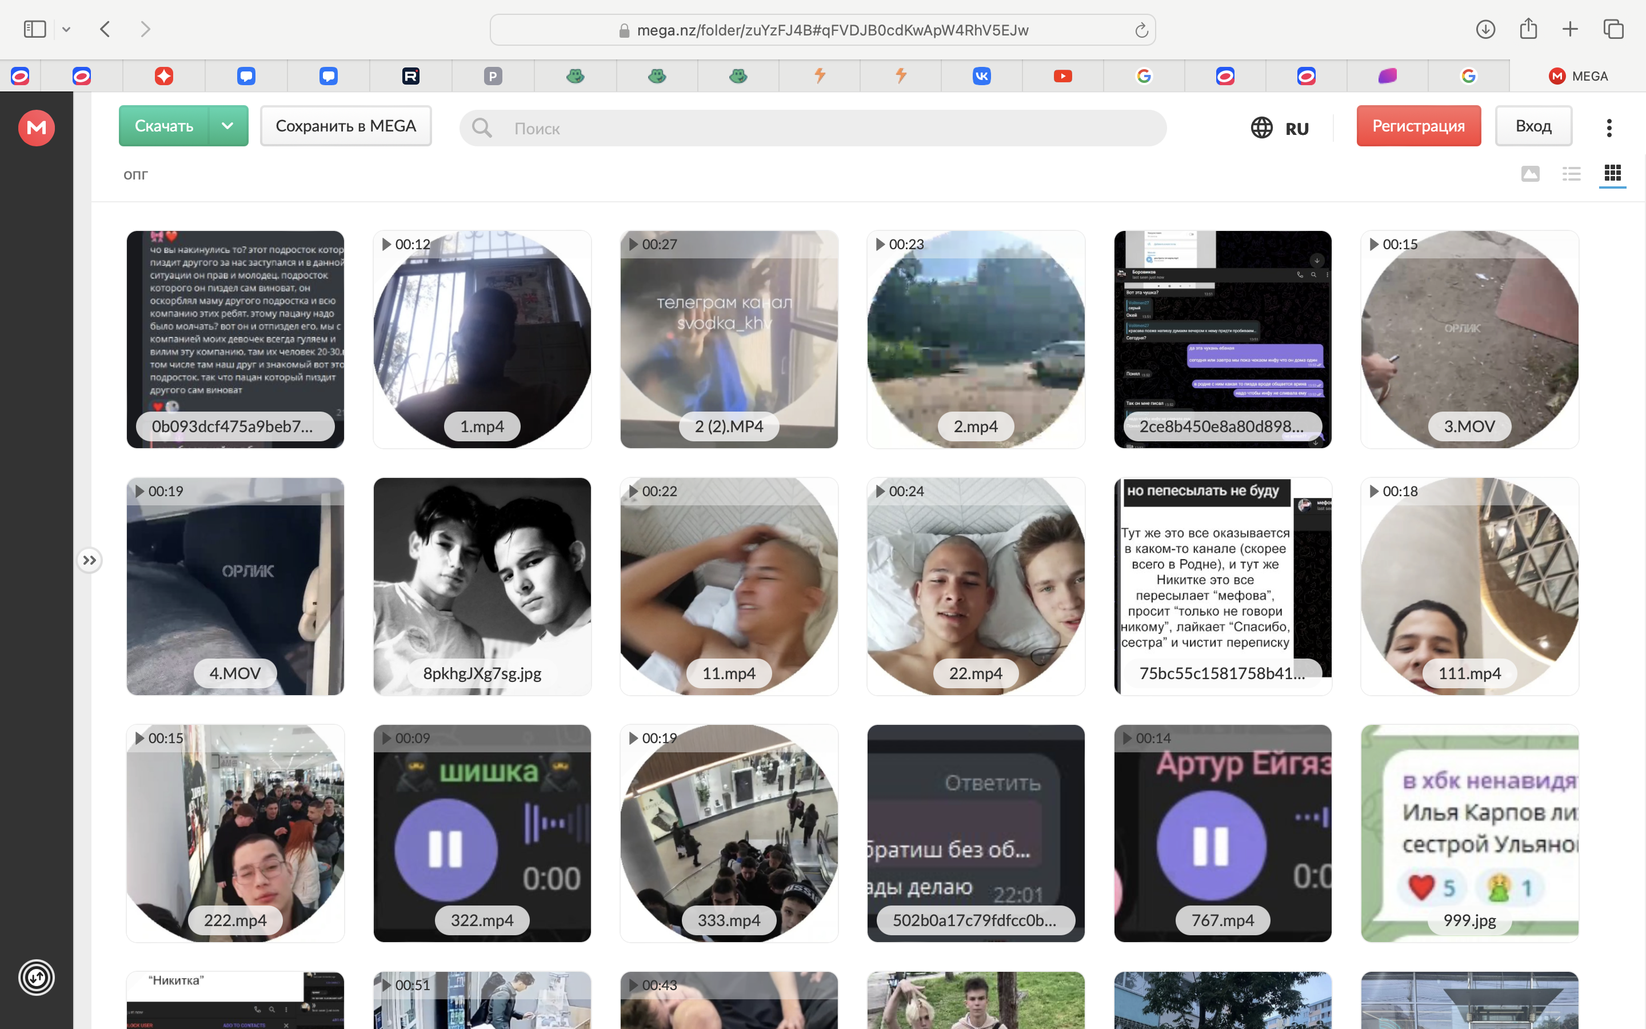Click the globe language icon
The image size is (1646, 1029).
[1262, 128]
